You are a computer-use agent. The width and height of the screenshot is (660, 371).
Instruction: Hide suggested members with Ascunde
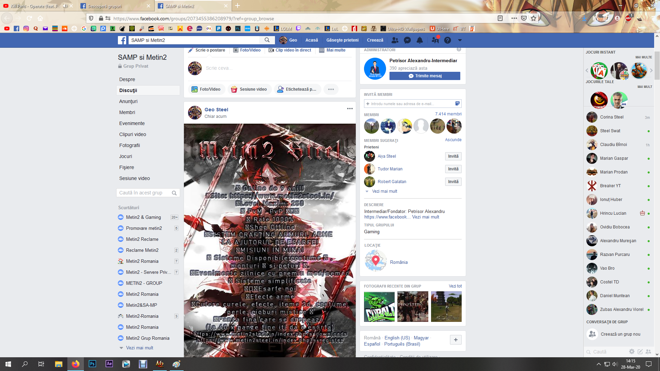[x=453, y=140]
